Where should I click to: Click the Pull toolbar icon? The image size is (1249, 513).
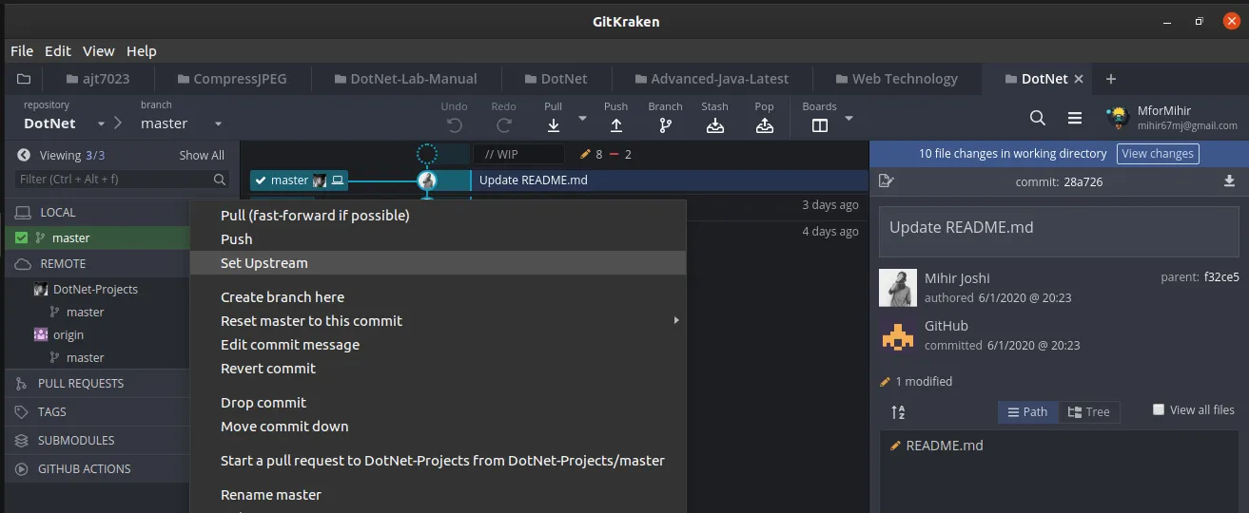pyautogui.click(x=554, y=124)
